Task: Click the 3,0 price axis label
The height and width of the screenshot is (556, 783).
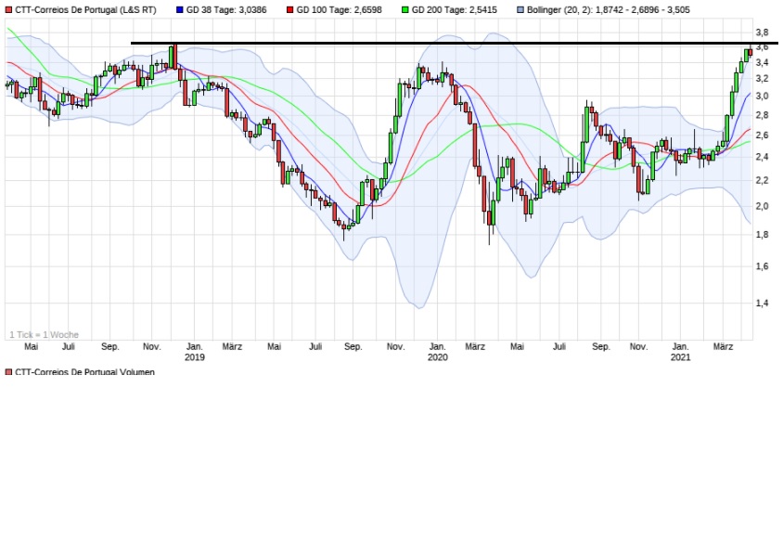Action: point(762,97)
